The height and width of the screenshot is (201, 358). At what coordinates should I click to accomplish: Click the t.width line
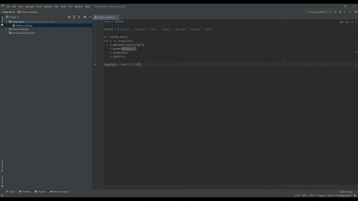click(123, 49)
